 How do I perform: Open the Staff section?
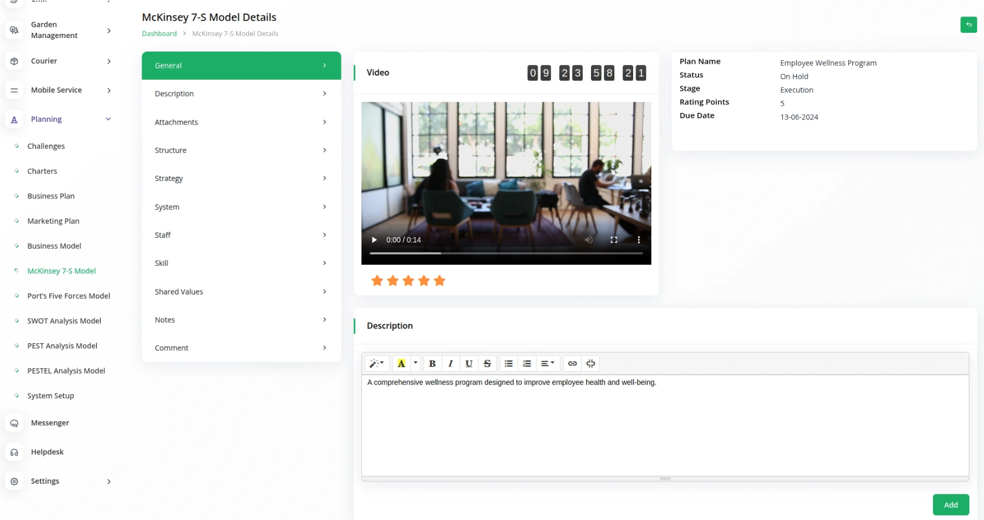(x=241, y=235)
